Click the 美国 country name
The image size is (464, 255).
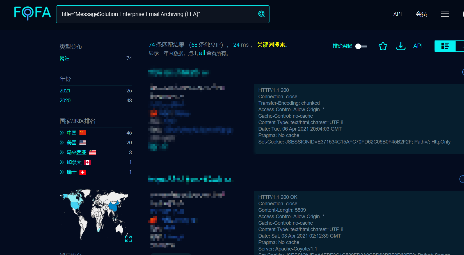point(72,143)
